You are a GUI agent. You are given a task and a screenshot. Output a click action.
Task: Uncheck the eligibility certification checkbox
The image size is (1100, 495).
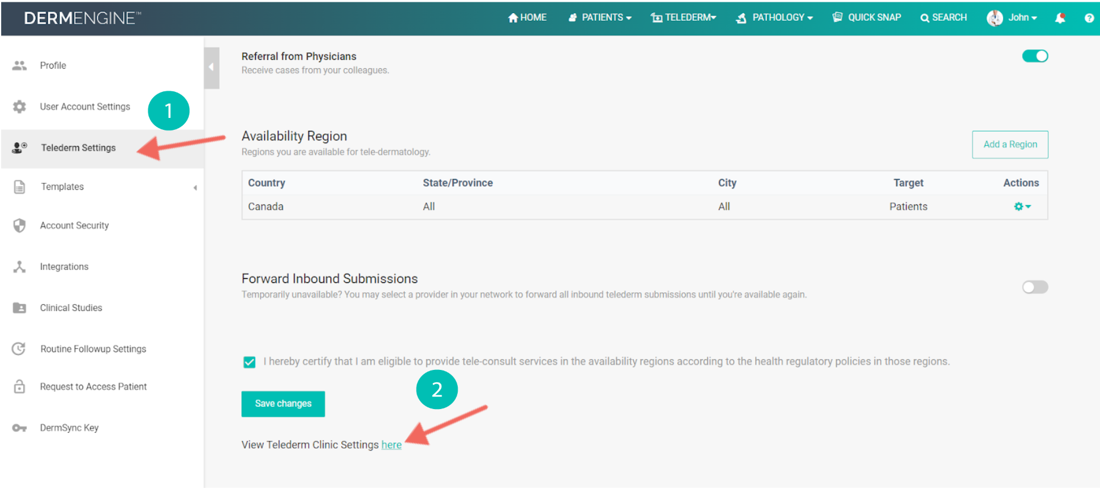[249, 362]
